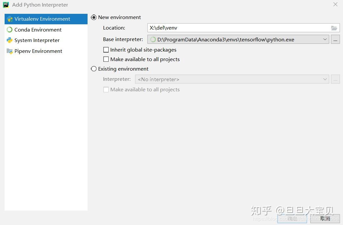The image size is (343, 225).
Task: Check Make available to all projects
Action: pos(106,59)
